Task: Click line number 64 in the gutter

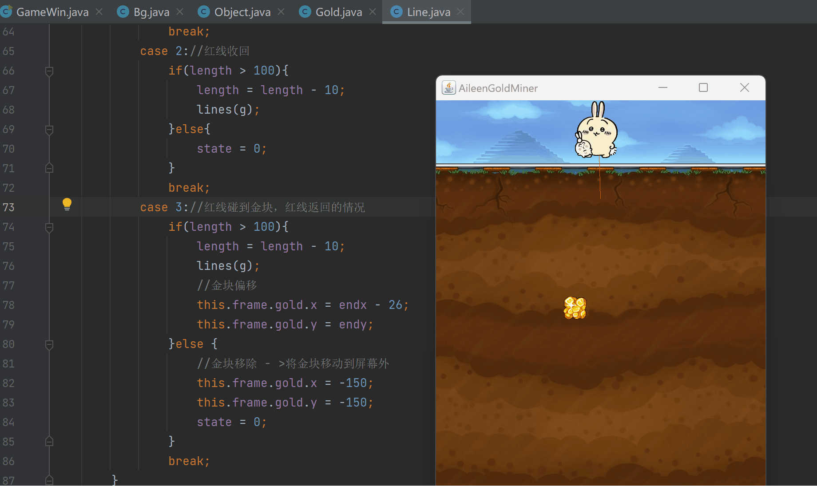Action: click(8, 32)
